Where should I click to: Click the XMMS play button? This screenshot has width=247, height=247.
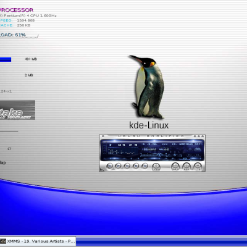coord(118,165)
